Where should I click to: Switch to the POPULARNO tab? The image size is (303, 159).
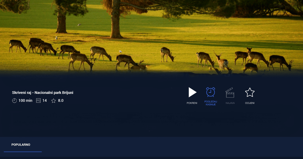coord(21,145)
